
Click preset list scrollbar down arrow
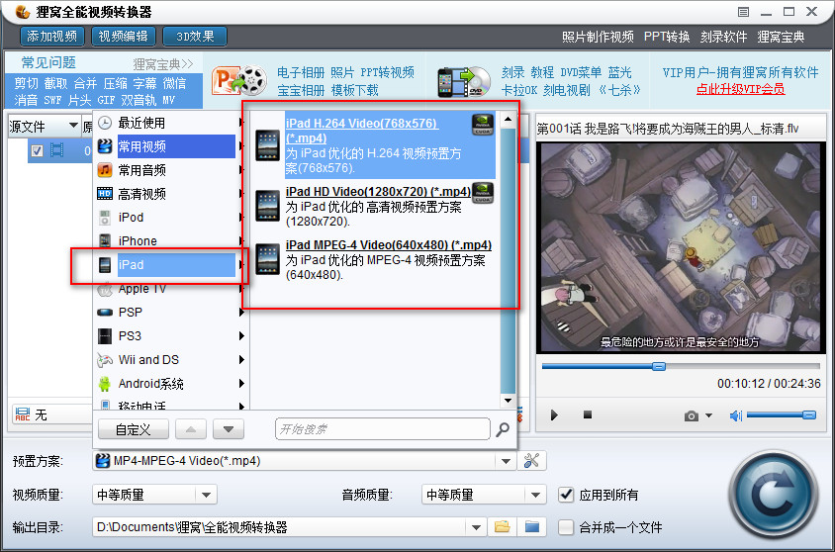[x=509, y=401]
